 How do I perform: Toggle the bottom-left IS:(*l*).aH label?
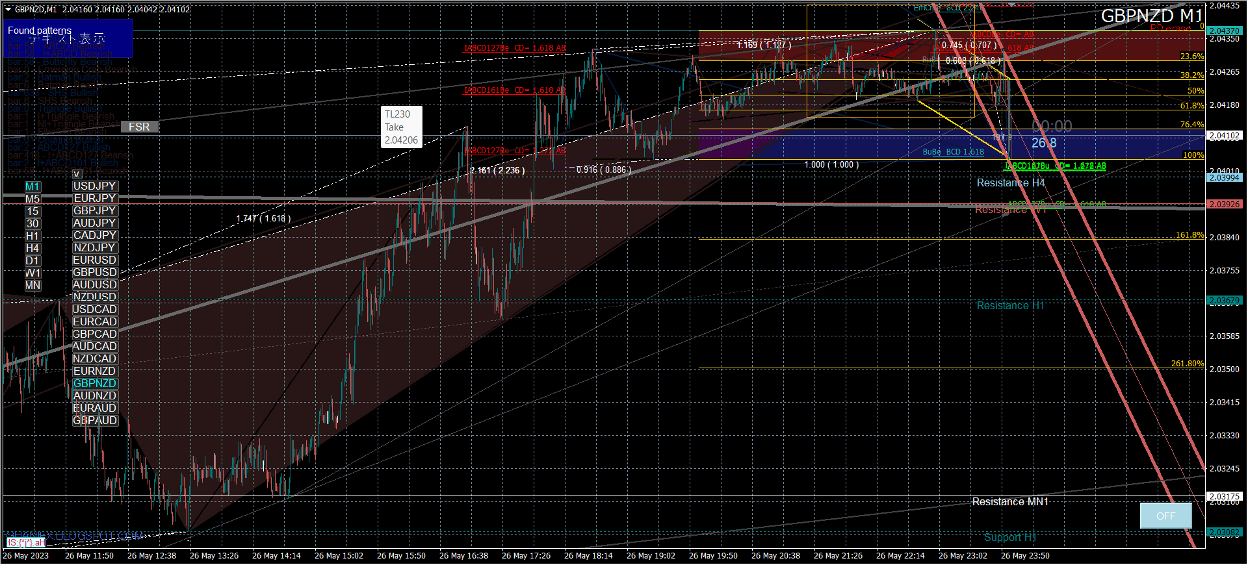tap(26, 542)
